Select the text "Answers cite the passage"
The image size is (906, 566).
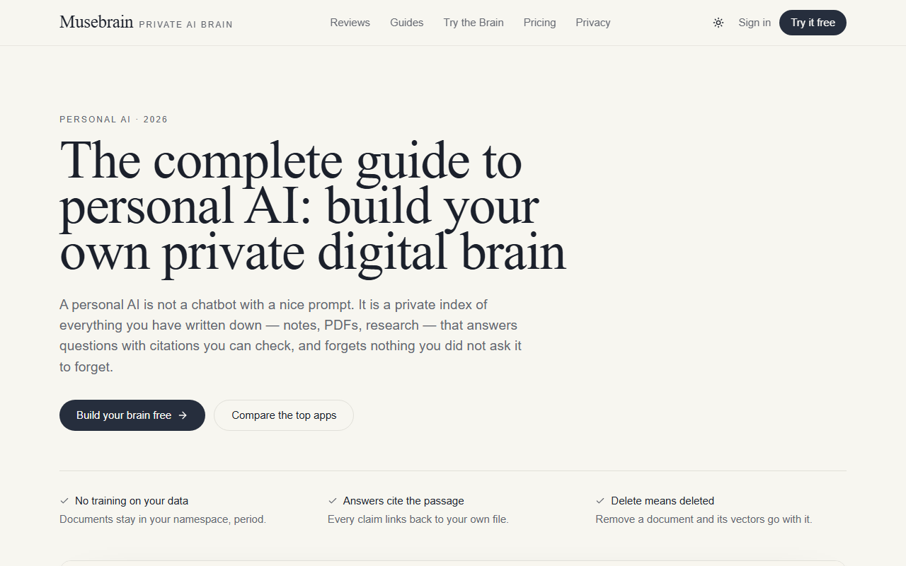coord(403,501)
